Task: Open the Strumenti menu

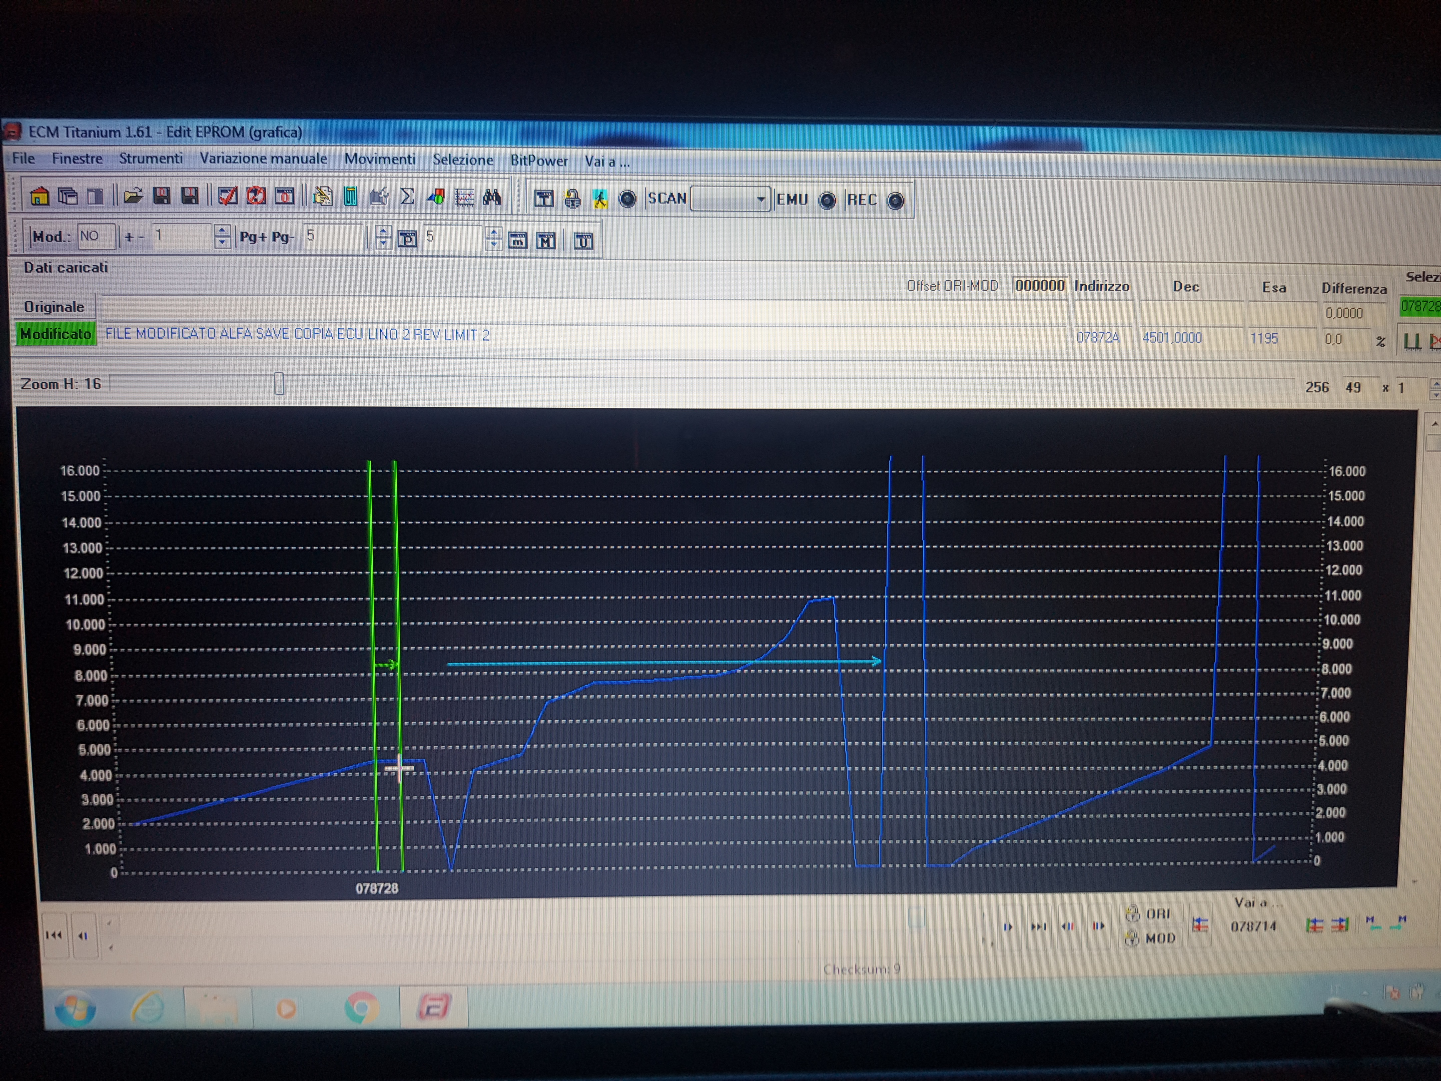Action: point(151,158)
